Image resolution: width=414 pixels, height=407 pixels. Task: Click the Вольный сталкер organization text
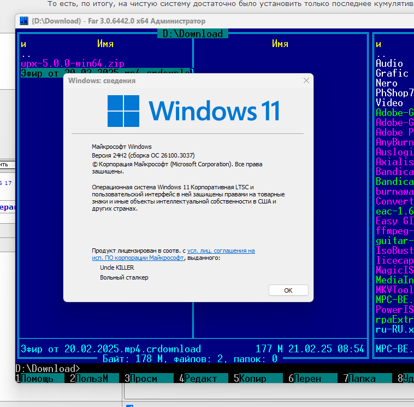tap(124, 277)
